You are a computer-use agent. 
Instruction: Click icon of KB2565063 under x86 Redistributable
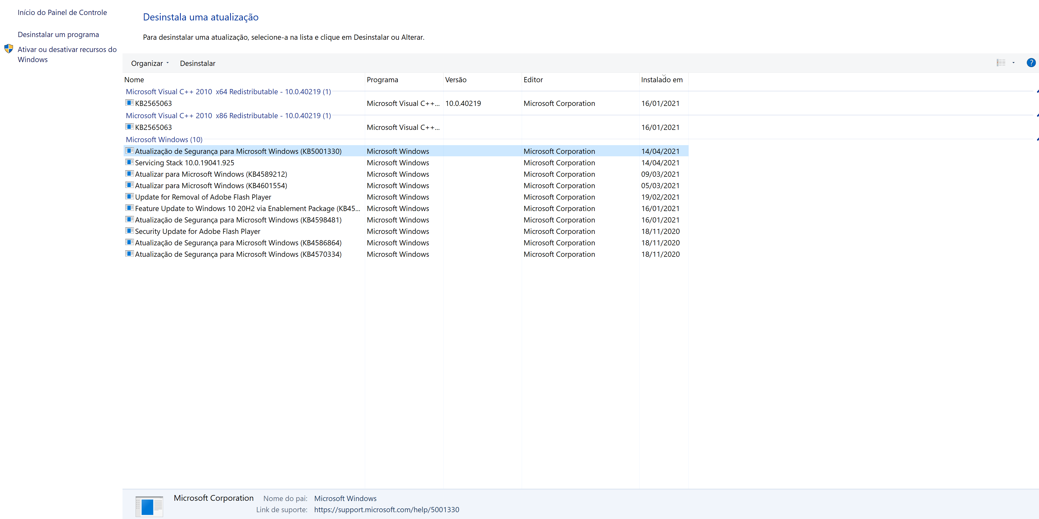coord(129,127)
